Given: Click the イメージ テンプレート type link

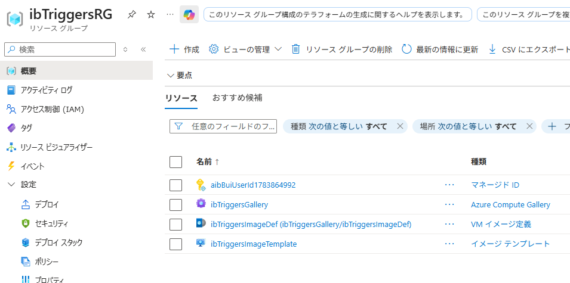Looking at the screenshot, I should coord(510,244).
